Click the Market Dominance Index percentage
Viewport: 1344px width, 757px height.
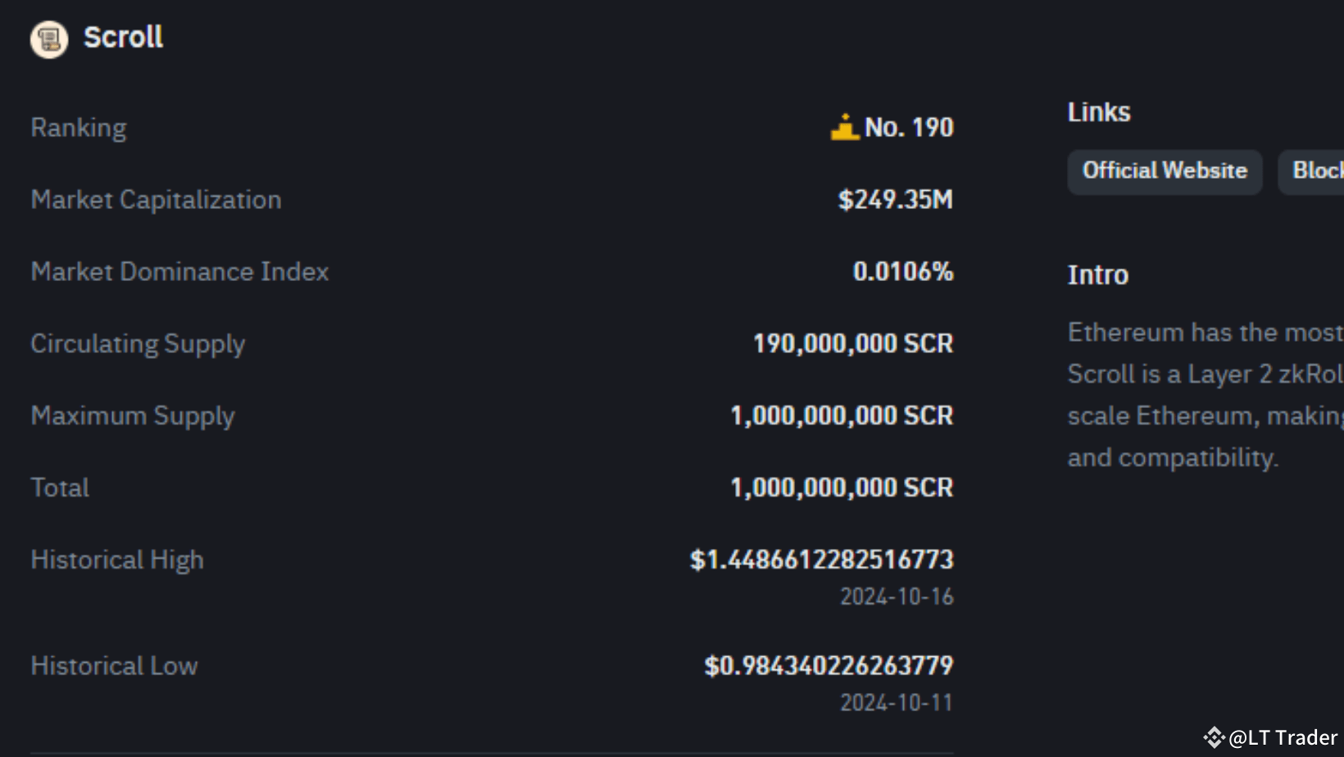pyautogui.click(x=904, y=271)
